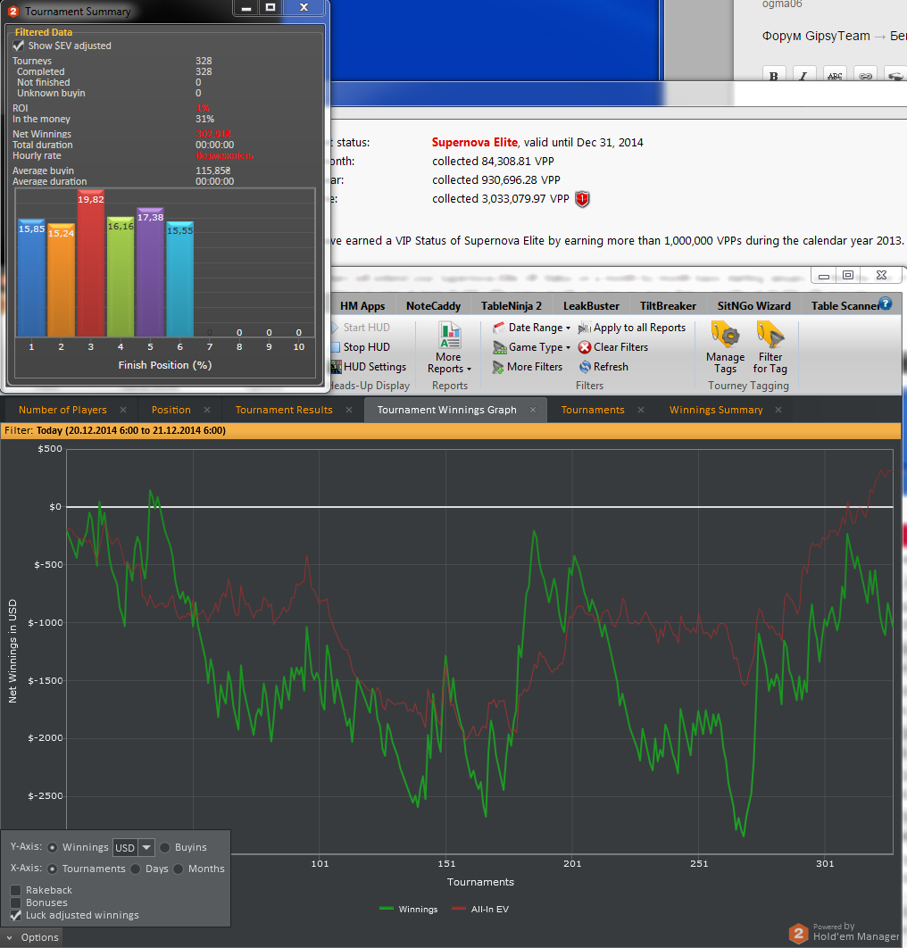The width and height of the screenshot is (907, 948).
Task: Click the blue help question mark icon
Action: [x=886, y=304]
